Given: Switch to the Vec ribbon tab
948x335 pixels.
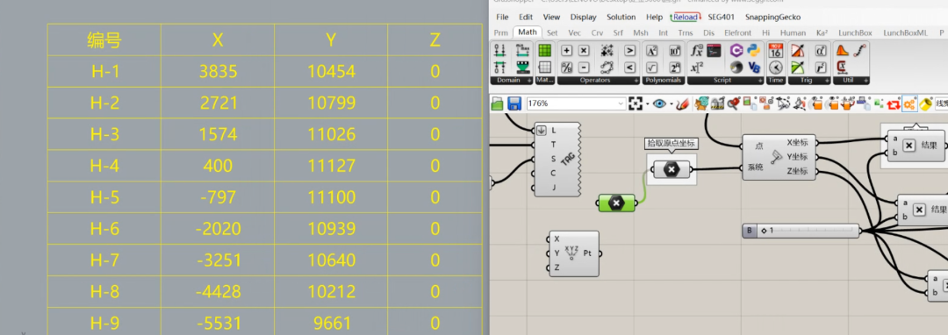Looking at the screenshot, I should 574,32.
